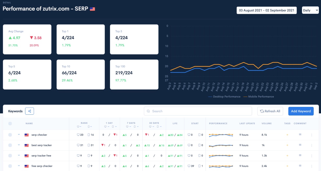Check the serp checker row checkbox

tap(10, 135)
